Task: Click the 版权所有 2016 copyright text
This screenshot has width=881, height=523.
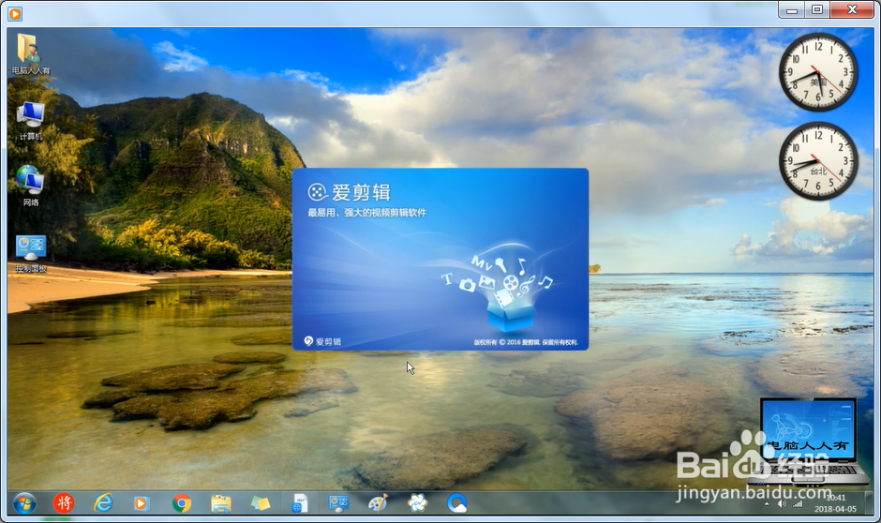Action: click(526, 341)
